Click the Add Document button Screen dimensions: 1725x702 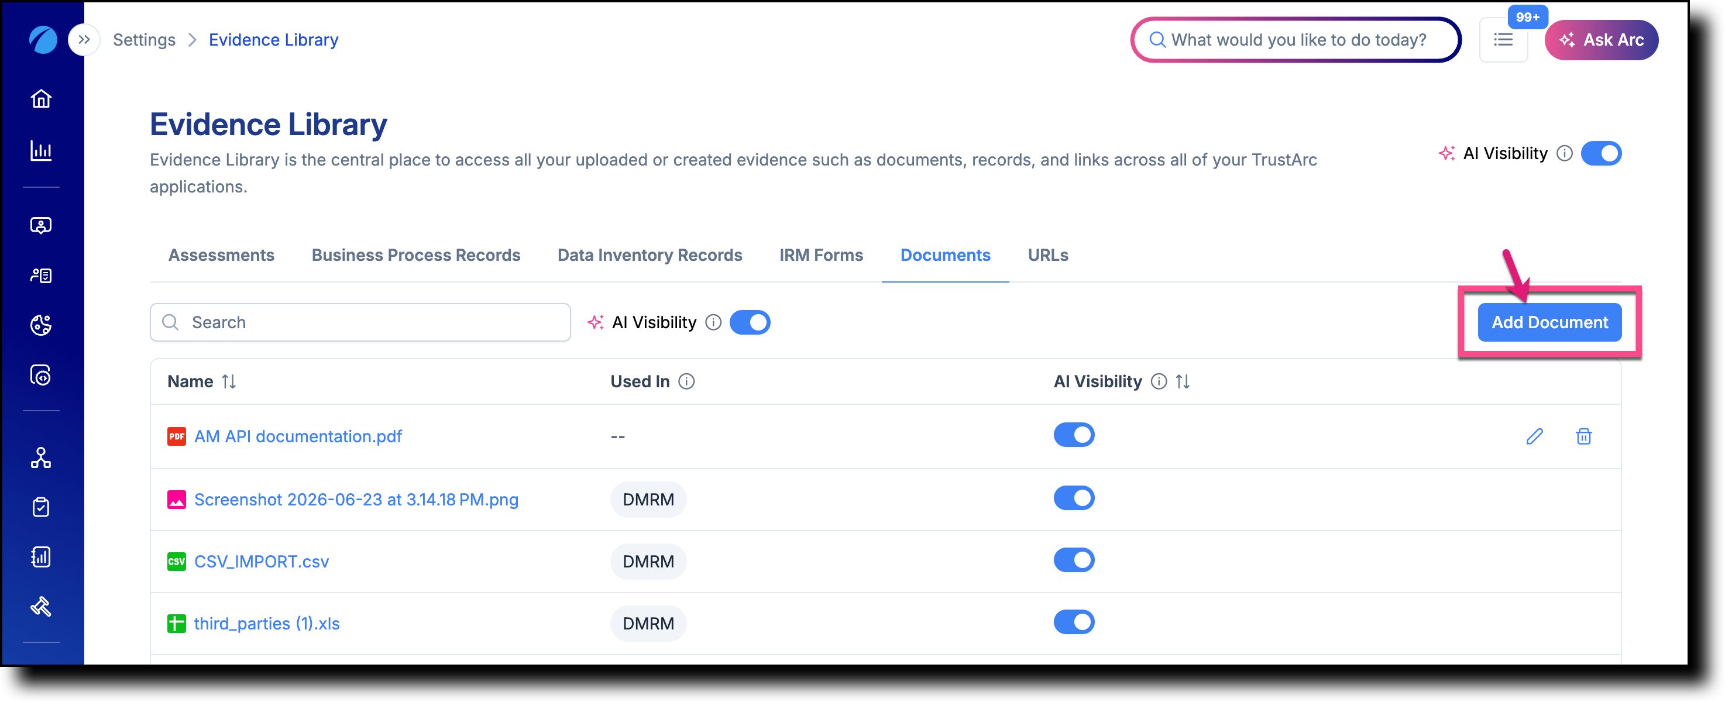[x=1549, y=322]
